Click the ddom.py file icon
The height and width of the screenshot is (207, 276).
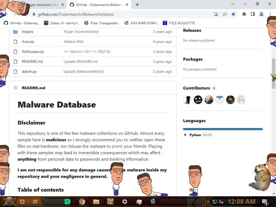(15, 72)
